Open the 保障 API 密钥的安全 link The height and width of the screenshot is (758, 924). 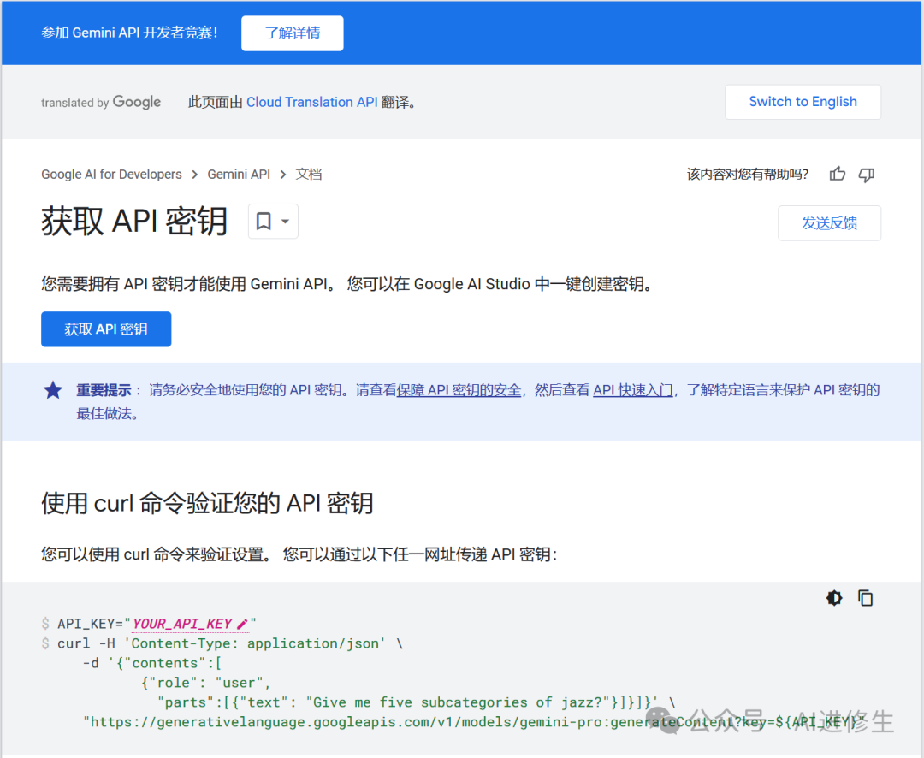point(459,390)
